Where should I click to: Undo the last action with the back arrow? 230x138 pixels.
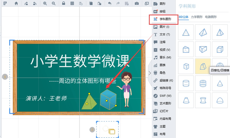[x=110, y=4]
